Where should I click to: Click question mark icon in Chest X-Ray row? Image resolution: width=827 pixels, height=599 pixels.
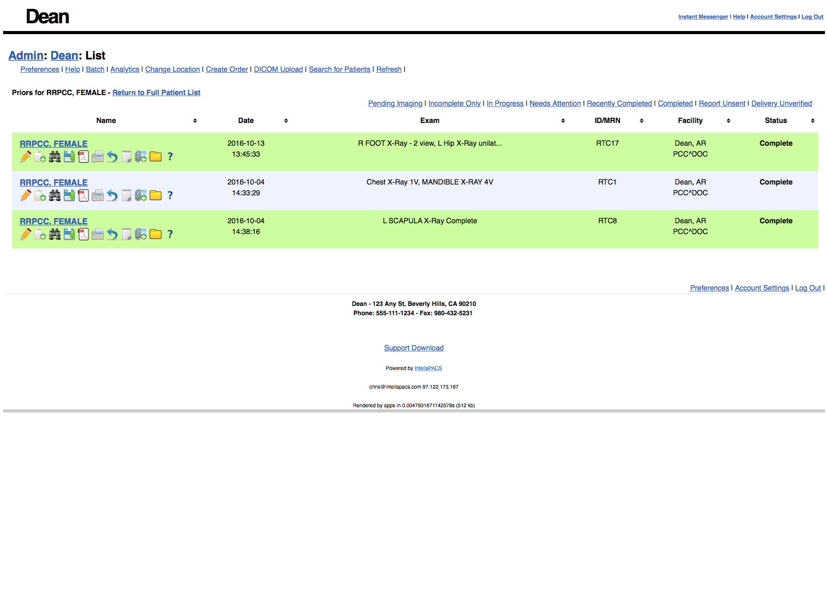click(170, 195)
